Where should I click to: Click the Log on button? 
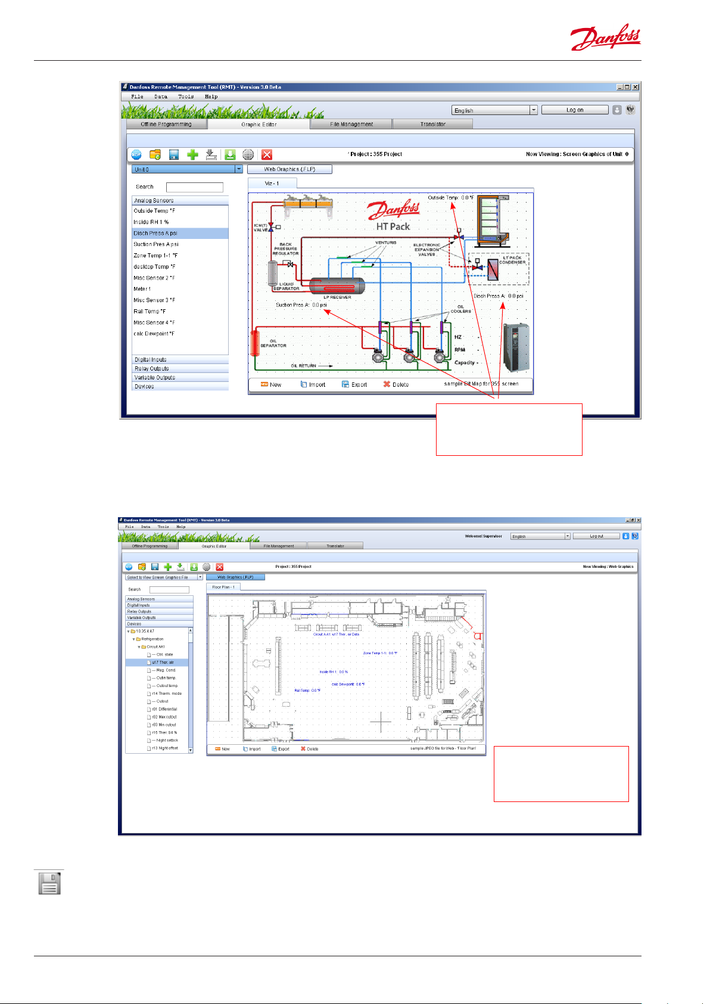(575, 110)
